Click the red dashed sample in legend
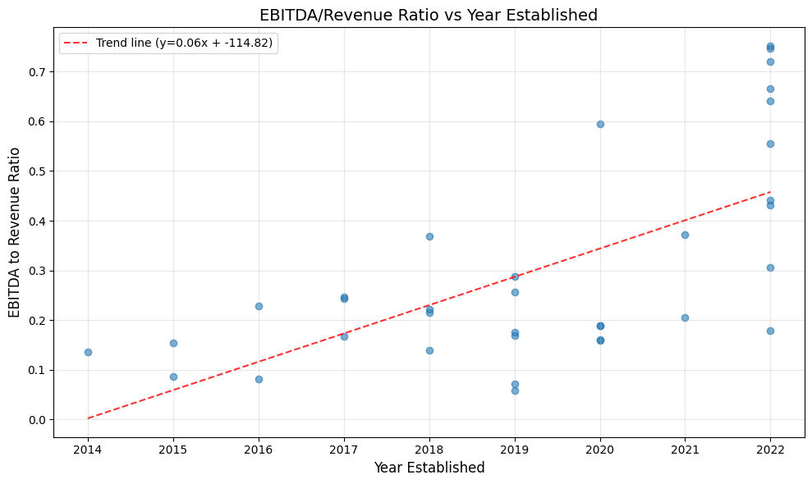Screen dimensions: 812x484 [77, 43]
